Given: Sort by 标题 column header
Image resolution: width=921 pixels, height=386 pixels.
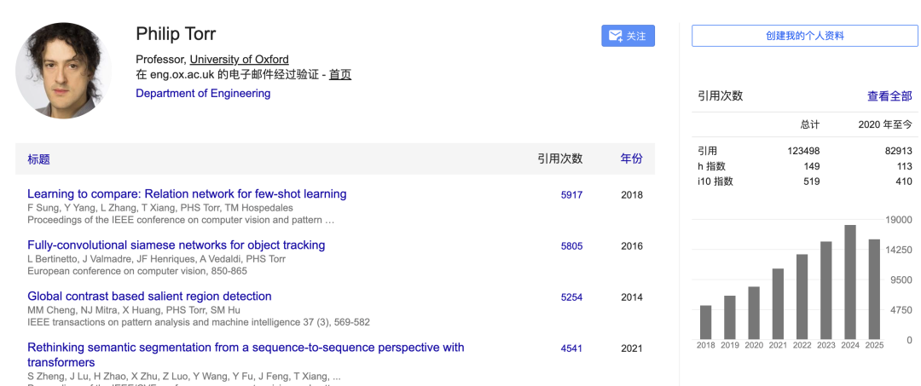Looking at the screenshot, I should coord(38,159).
